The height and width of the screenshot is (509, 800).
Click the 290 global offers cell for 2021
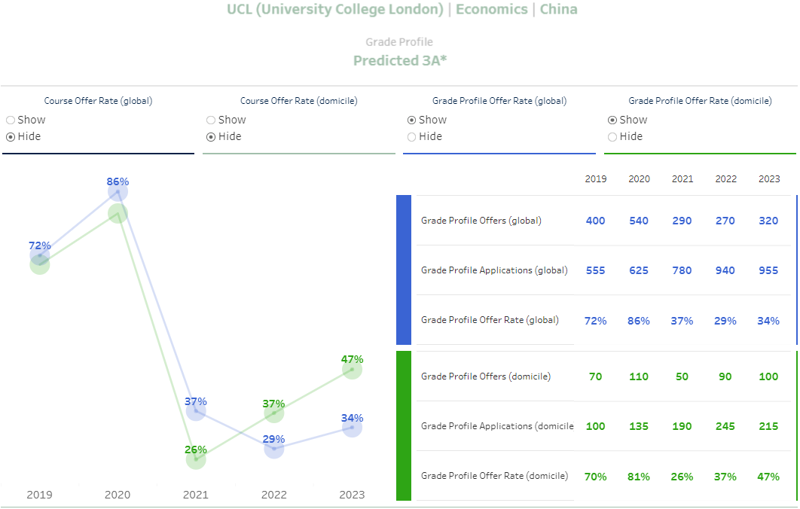[682, 221]
